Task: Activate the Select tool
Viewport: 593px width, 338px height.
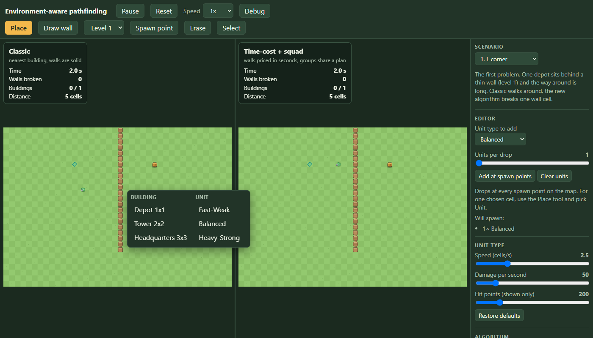Action: point(231,28)
